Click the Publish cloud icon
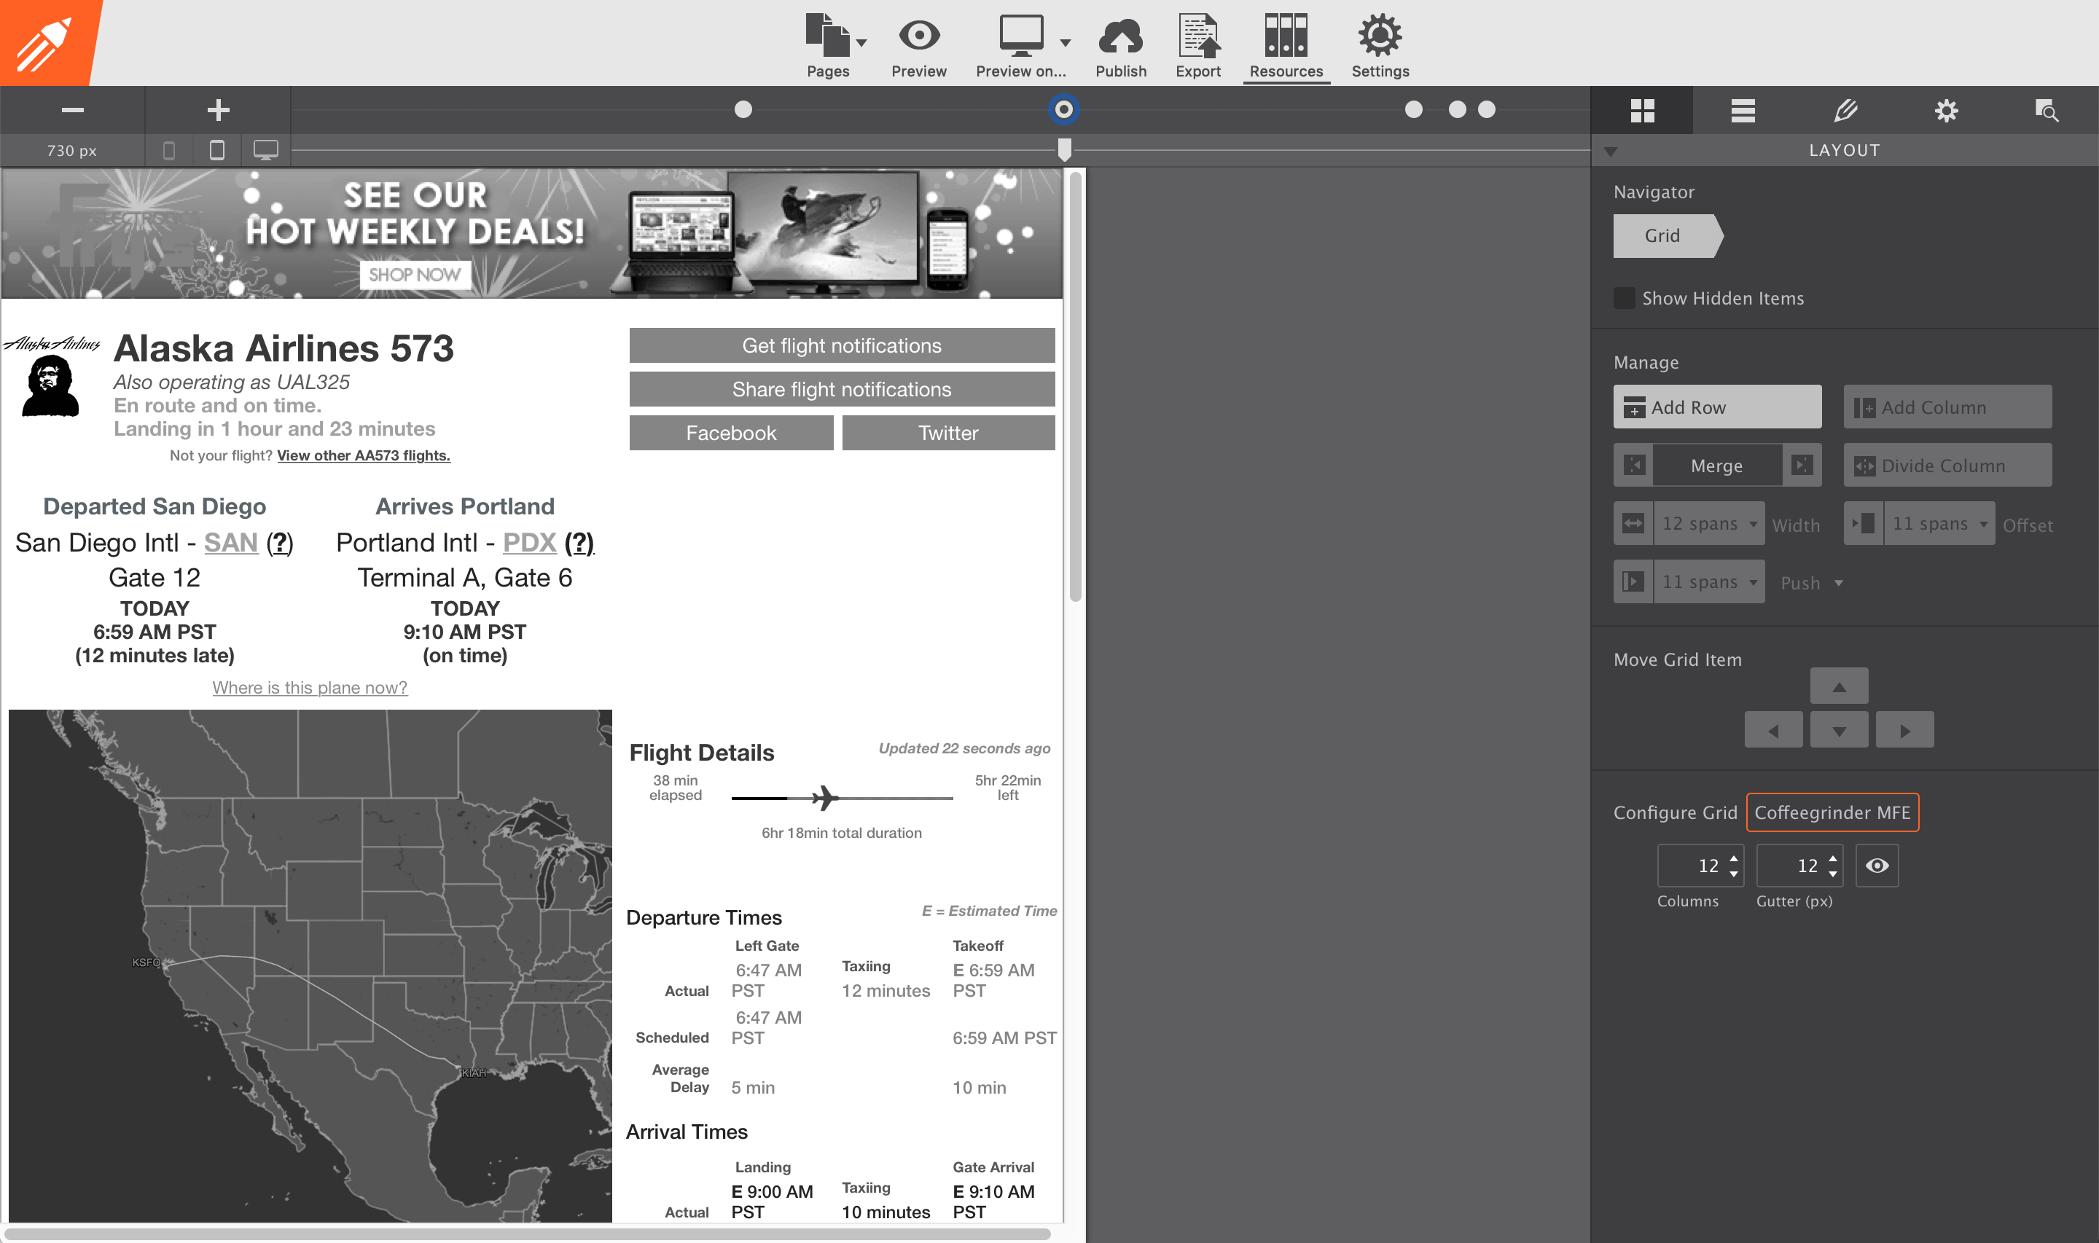This screenshot has width=2099, height=1243. click(x=1120, y=38)
